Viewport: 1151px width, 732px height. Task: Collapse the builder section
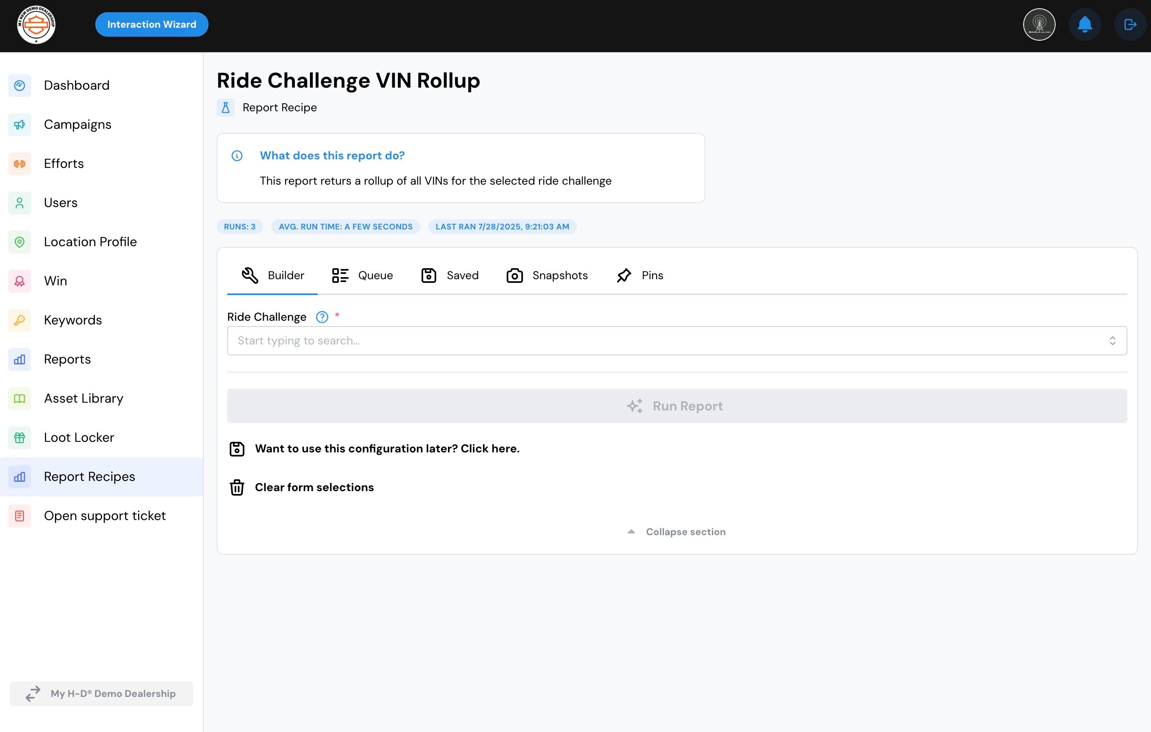(677, 532)
